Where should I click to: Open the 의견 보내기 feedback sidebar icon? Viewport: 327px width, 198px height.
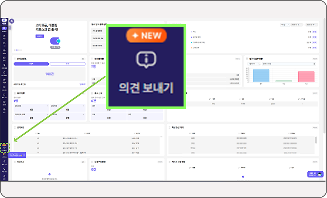(x=4, y=148)
